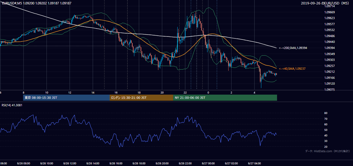Click RSI scale label 40

click(326, 135)
